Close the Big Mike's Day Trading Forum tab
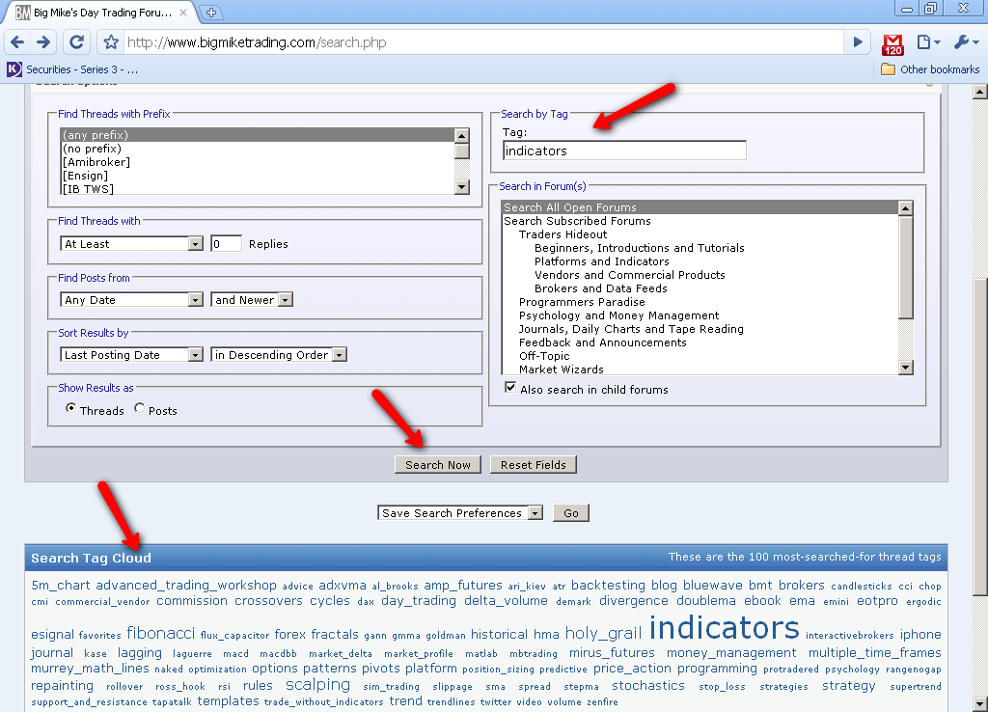This screenshot has height=712, width=988. pyautogui.click(x=182, y=12)
